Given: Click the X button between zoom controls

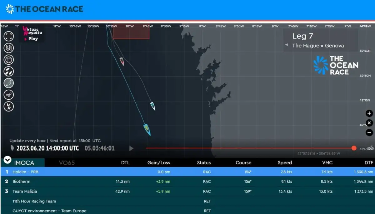Looking at the screenshot, I should (x=369, y=123).
